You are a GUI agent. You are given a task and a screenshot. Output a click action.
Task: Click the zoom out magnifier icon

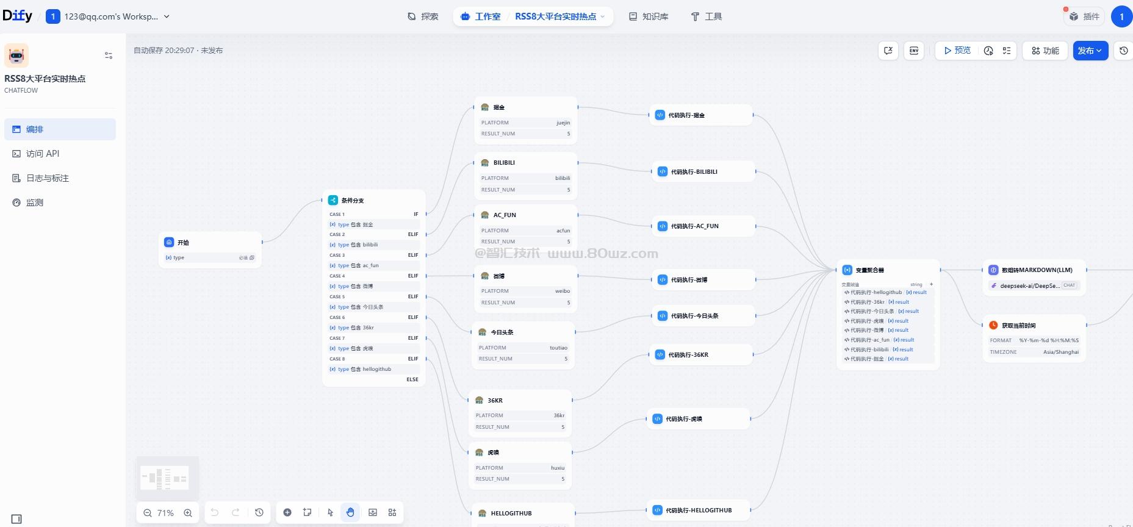148,513
